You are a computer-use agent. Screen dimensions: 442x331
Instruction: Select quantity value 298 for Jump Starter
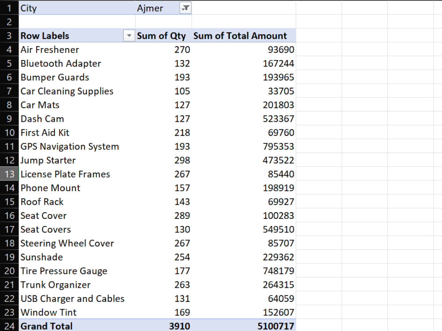(164, 160)
